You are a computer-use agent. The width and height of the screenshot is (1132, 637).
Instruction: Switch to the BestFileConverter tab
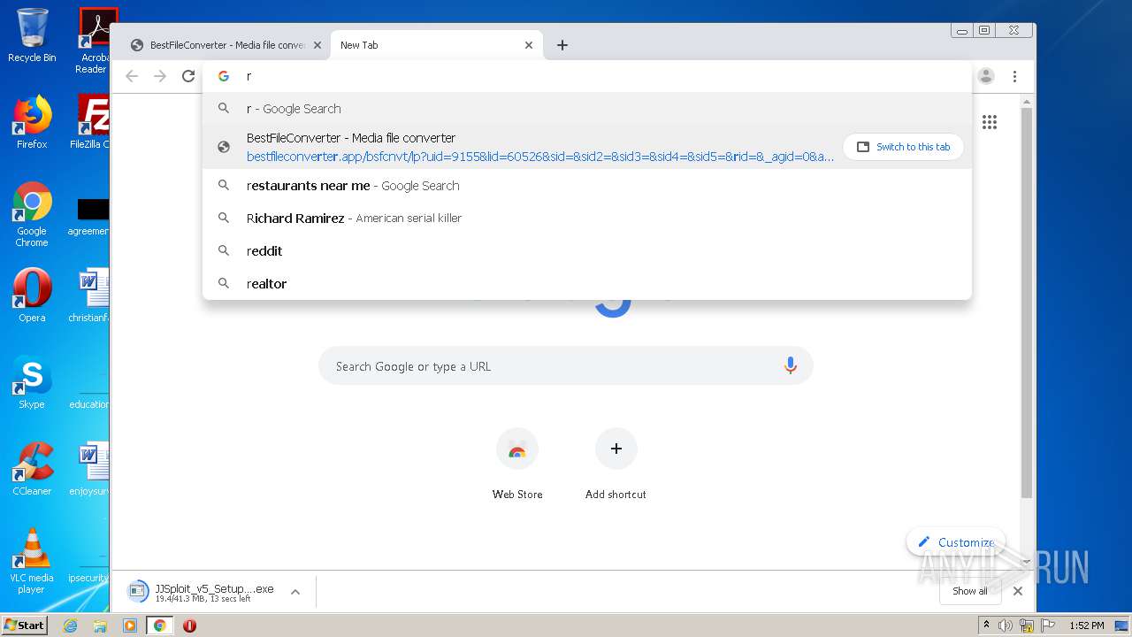tap(226, 45)
